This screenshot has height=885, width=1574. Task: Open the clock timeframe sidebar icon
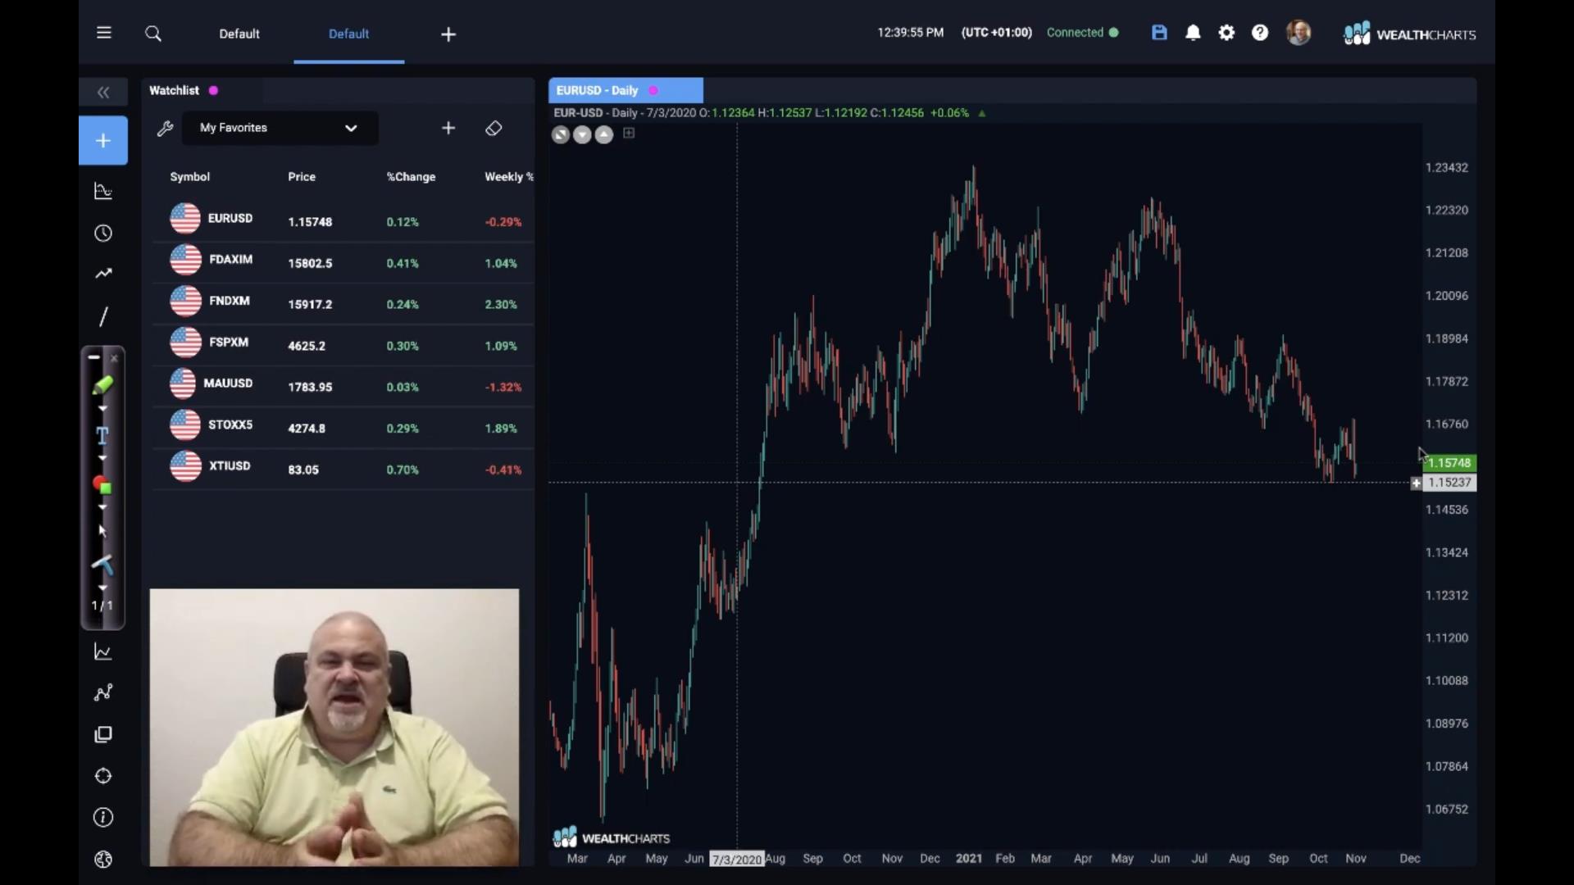pos(103,234)
